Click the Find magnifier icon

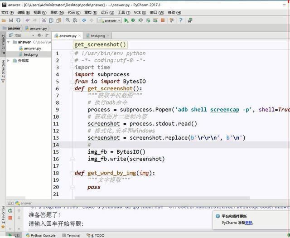pyautogui.click(x=68, y=20)
